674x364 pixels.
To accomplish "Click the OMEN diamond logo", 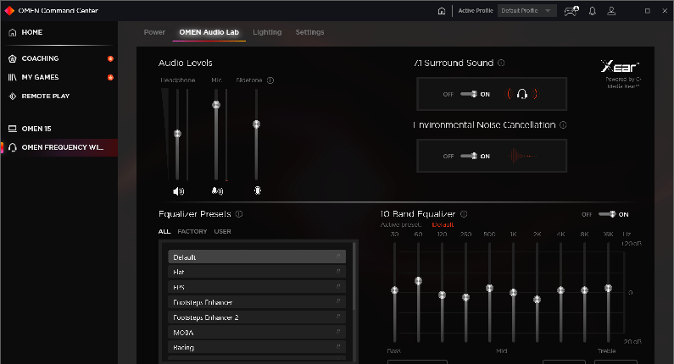I will [9, 10].
